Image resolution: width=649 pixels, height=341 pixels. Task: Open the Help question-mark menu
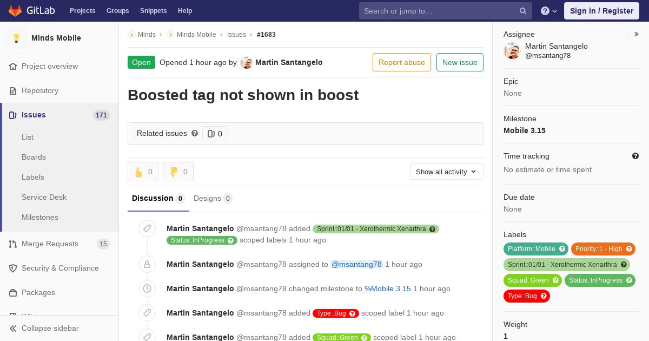click(549, 11)
